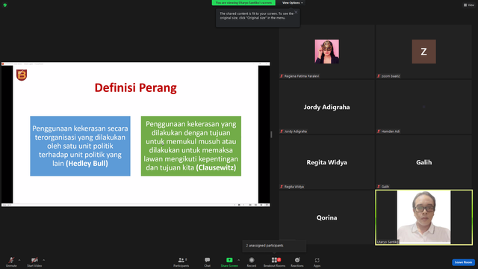The image size is (478, 269).
Task: Select the large Jordy Adigraha tile name
Action: click(327, 107)
